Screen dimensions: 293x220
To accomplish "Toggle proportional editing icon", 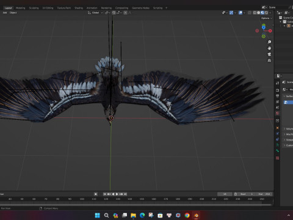I will click(125, 13).
